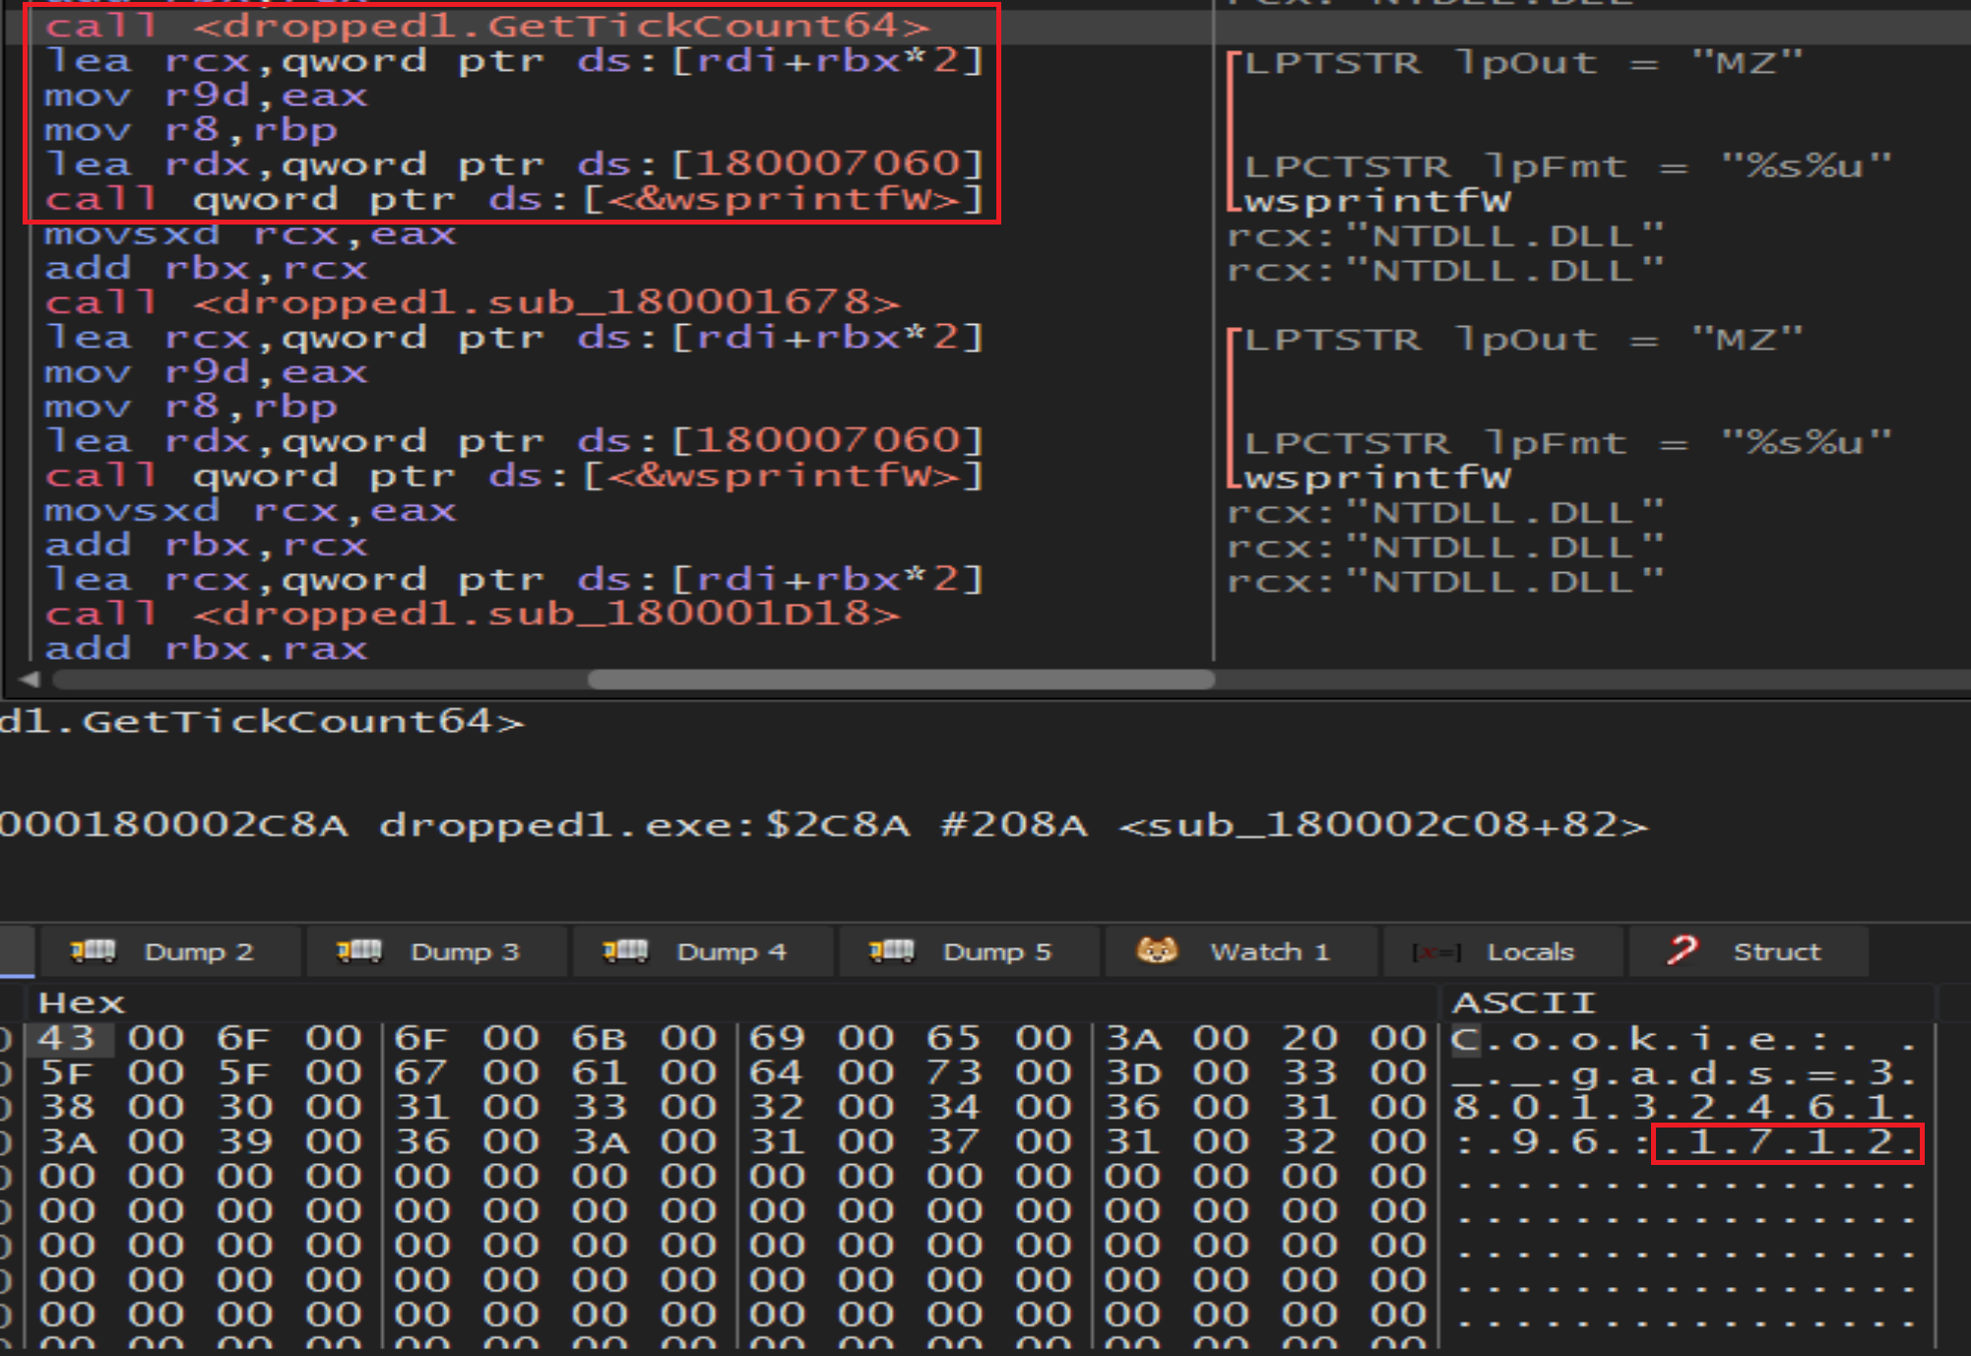Select the call GetTickCount64 instruction line
1971x1356 pixels.
487,26
